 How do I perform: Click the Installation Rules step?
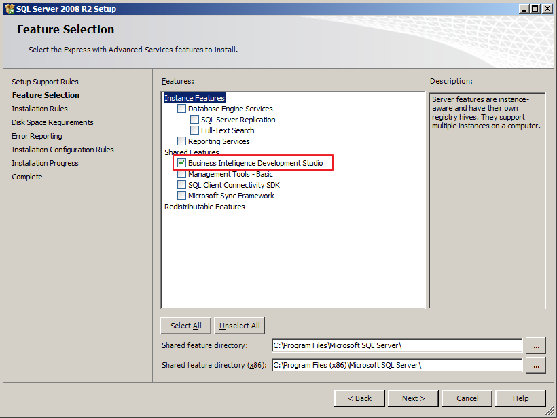tap(39, 109)
